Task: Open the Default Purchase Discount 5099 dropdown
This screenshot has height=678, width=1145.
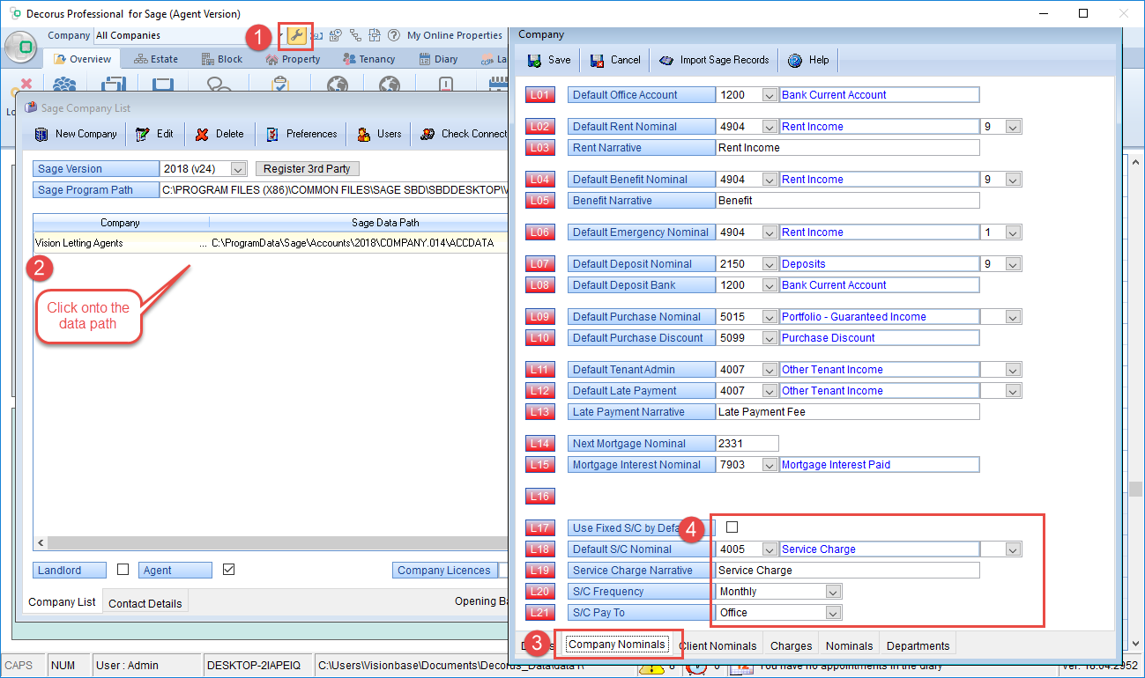Action: 770,338
